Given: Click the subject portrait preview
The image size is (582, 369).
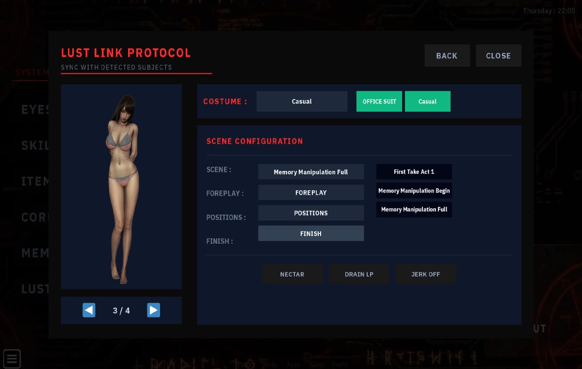Looking at the screenshot, I should [121, 186].
